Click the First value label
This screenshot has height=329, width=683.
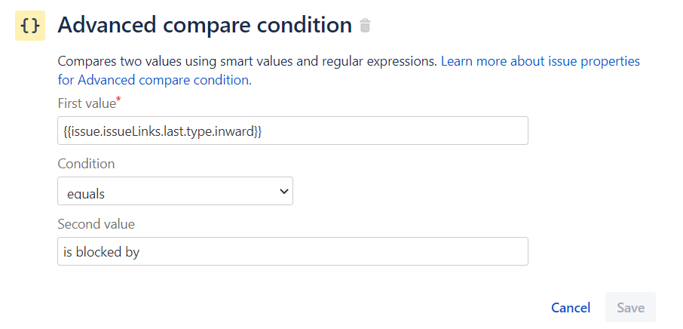(86, 103)
